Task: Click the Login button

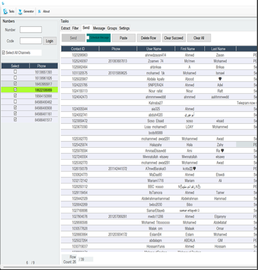Action: (x=49, y=41)
